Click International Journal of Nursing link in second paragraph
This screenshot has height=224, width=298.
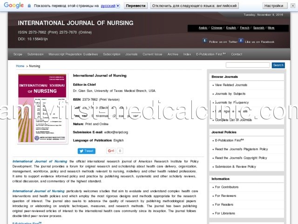tap(38, 191)
